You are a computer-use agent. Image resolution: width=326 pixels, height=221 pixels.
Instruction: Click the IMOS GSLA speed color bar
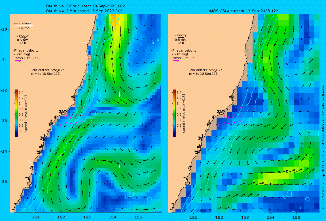point(174,113)
